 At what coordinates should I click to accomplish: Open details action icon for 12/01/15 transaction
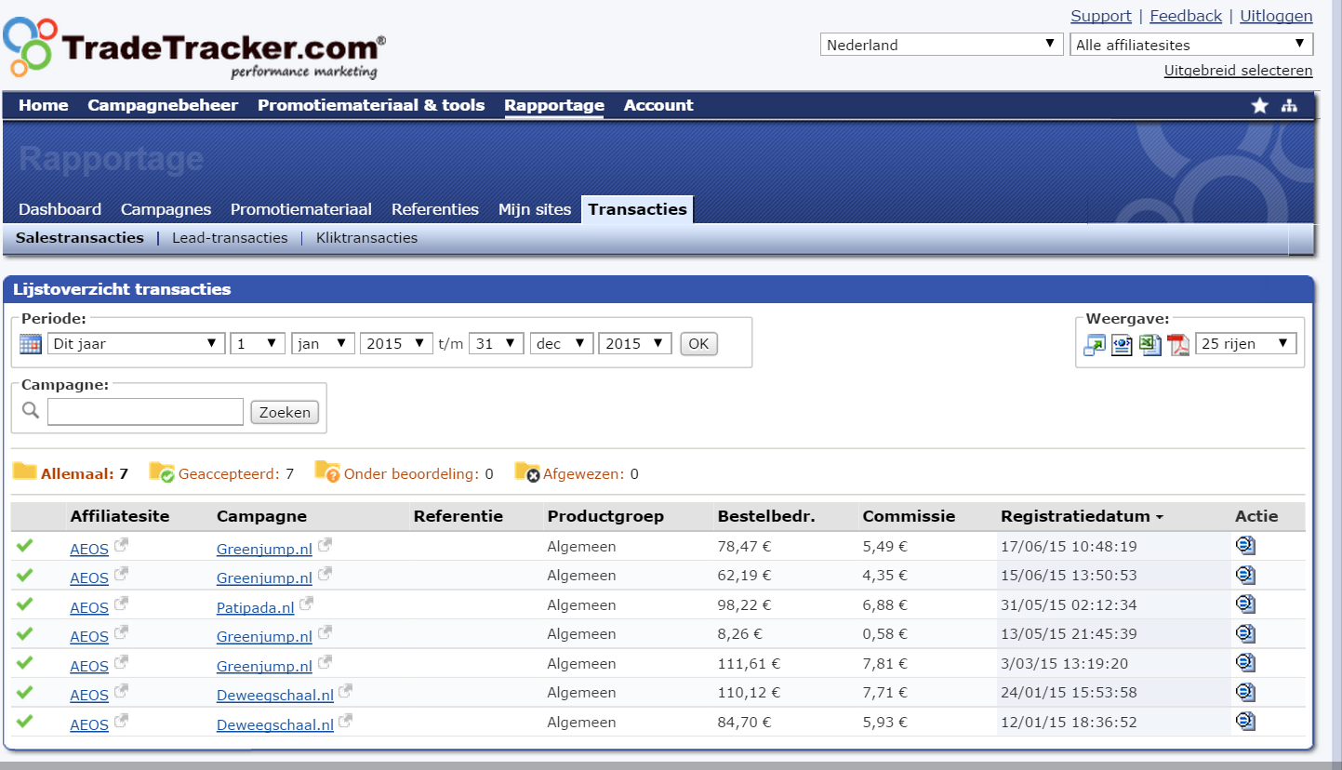click(x=1245, y=721)
